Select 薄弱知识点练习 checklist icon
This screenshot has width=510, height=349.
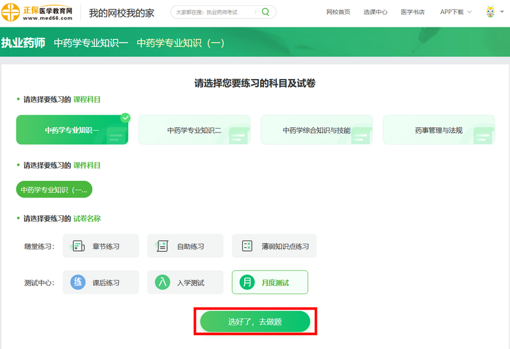pos(247,246)
